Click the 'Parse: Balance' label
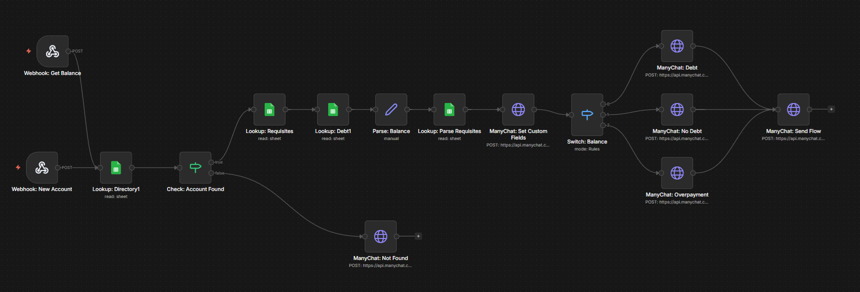The image size is (860, 292). click(391, 131)
